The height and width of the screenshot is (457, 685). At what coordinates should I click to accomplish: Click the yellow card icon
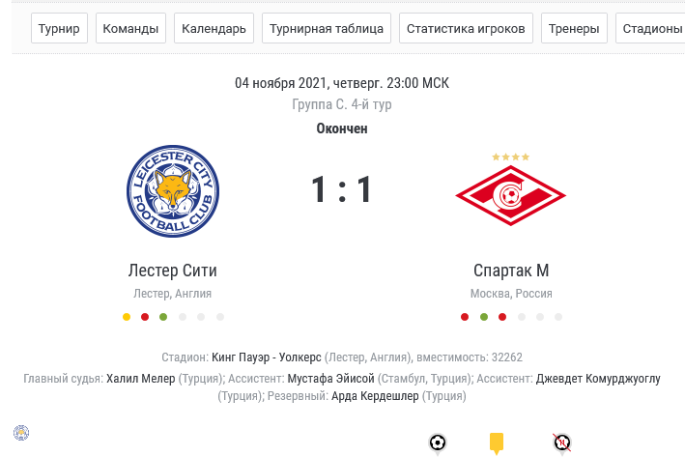tap(497, 443)
